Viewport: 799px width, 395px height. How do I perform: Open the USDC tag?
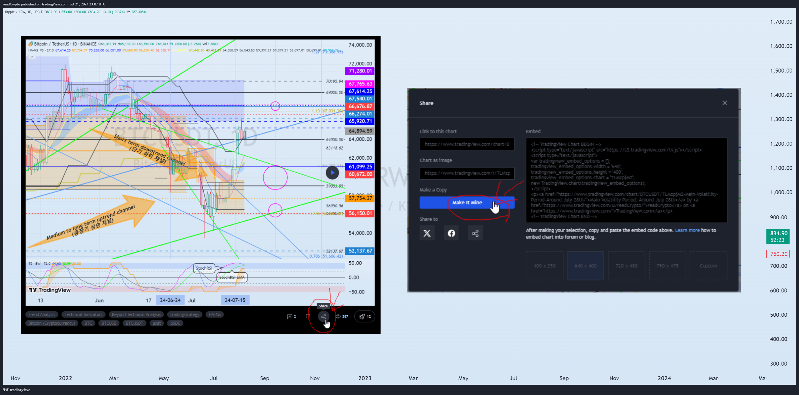(x=175, y=323)
